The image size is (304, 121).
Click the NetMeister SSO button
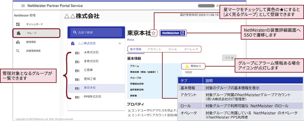pos(173,33)
